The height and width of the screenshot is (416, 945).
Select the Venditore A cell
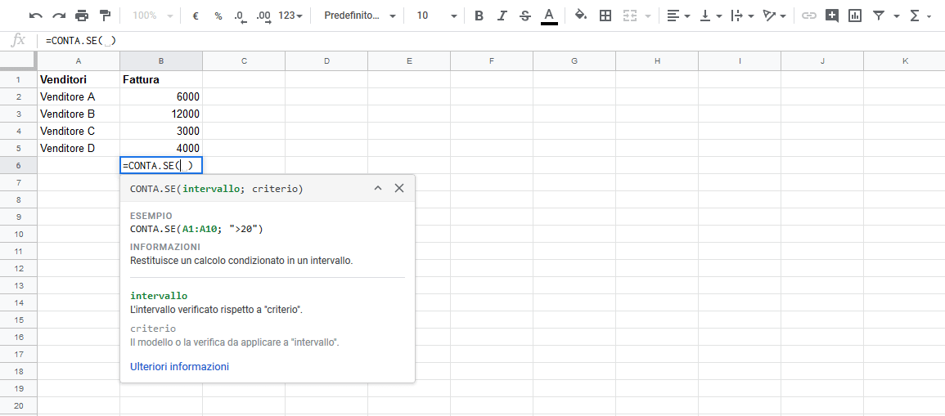tap(79, 97)
